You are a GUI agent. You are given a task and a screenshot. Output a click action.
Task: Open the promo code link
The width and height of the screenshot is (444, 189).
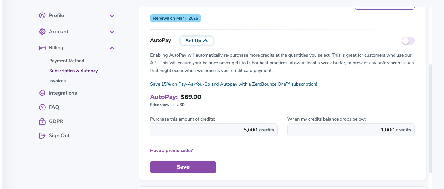pos(171,150)
